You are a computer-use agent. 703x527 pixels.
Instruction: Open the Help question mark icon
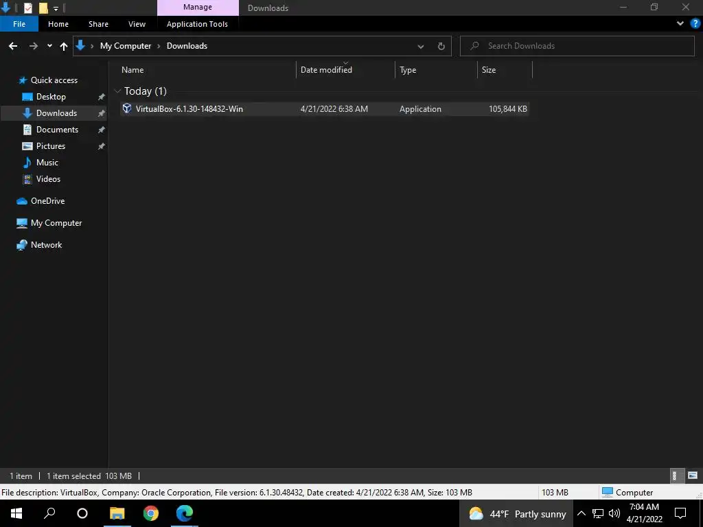[x=695, y=23]
